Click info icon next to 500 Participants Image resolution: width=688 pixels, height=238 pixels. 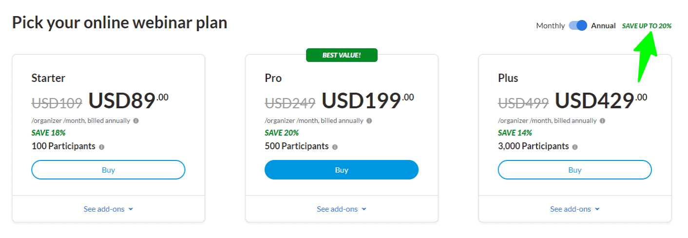(x=335, y=147)
